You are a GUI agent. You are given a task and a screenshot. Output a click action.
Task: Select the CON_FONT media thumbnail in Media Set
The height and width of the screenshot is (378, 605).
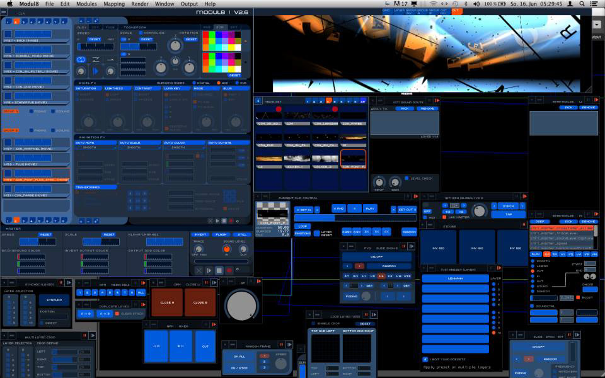click(x=353, y=159)
